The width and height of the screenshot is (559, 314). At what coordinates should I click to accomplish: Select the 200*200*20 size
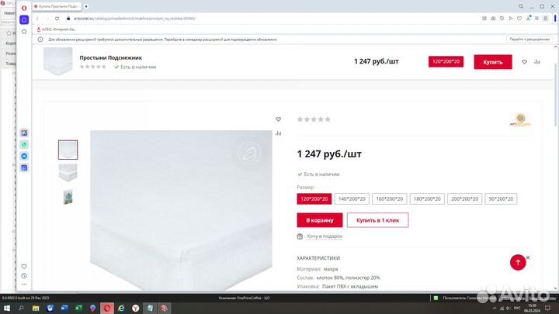point(464,199)
